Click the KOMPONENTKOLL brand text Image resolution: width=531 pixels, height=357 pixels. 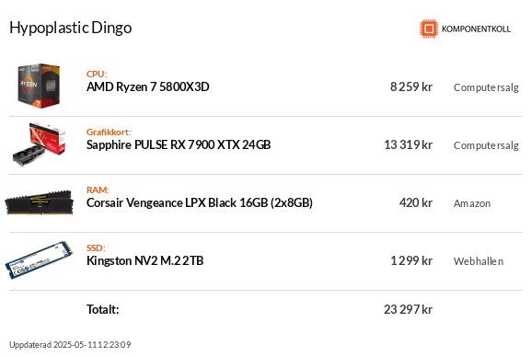[476, 29]
